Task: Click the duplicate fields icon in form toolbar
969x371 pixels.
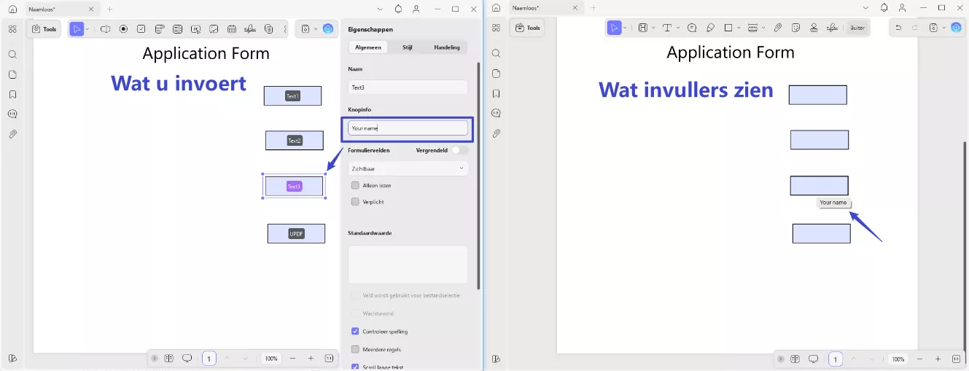Action: [x=268, y=29]
